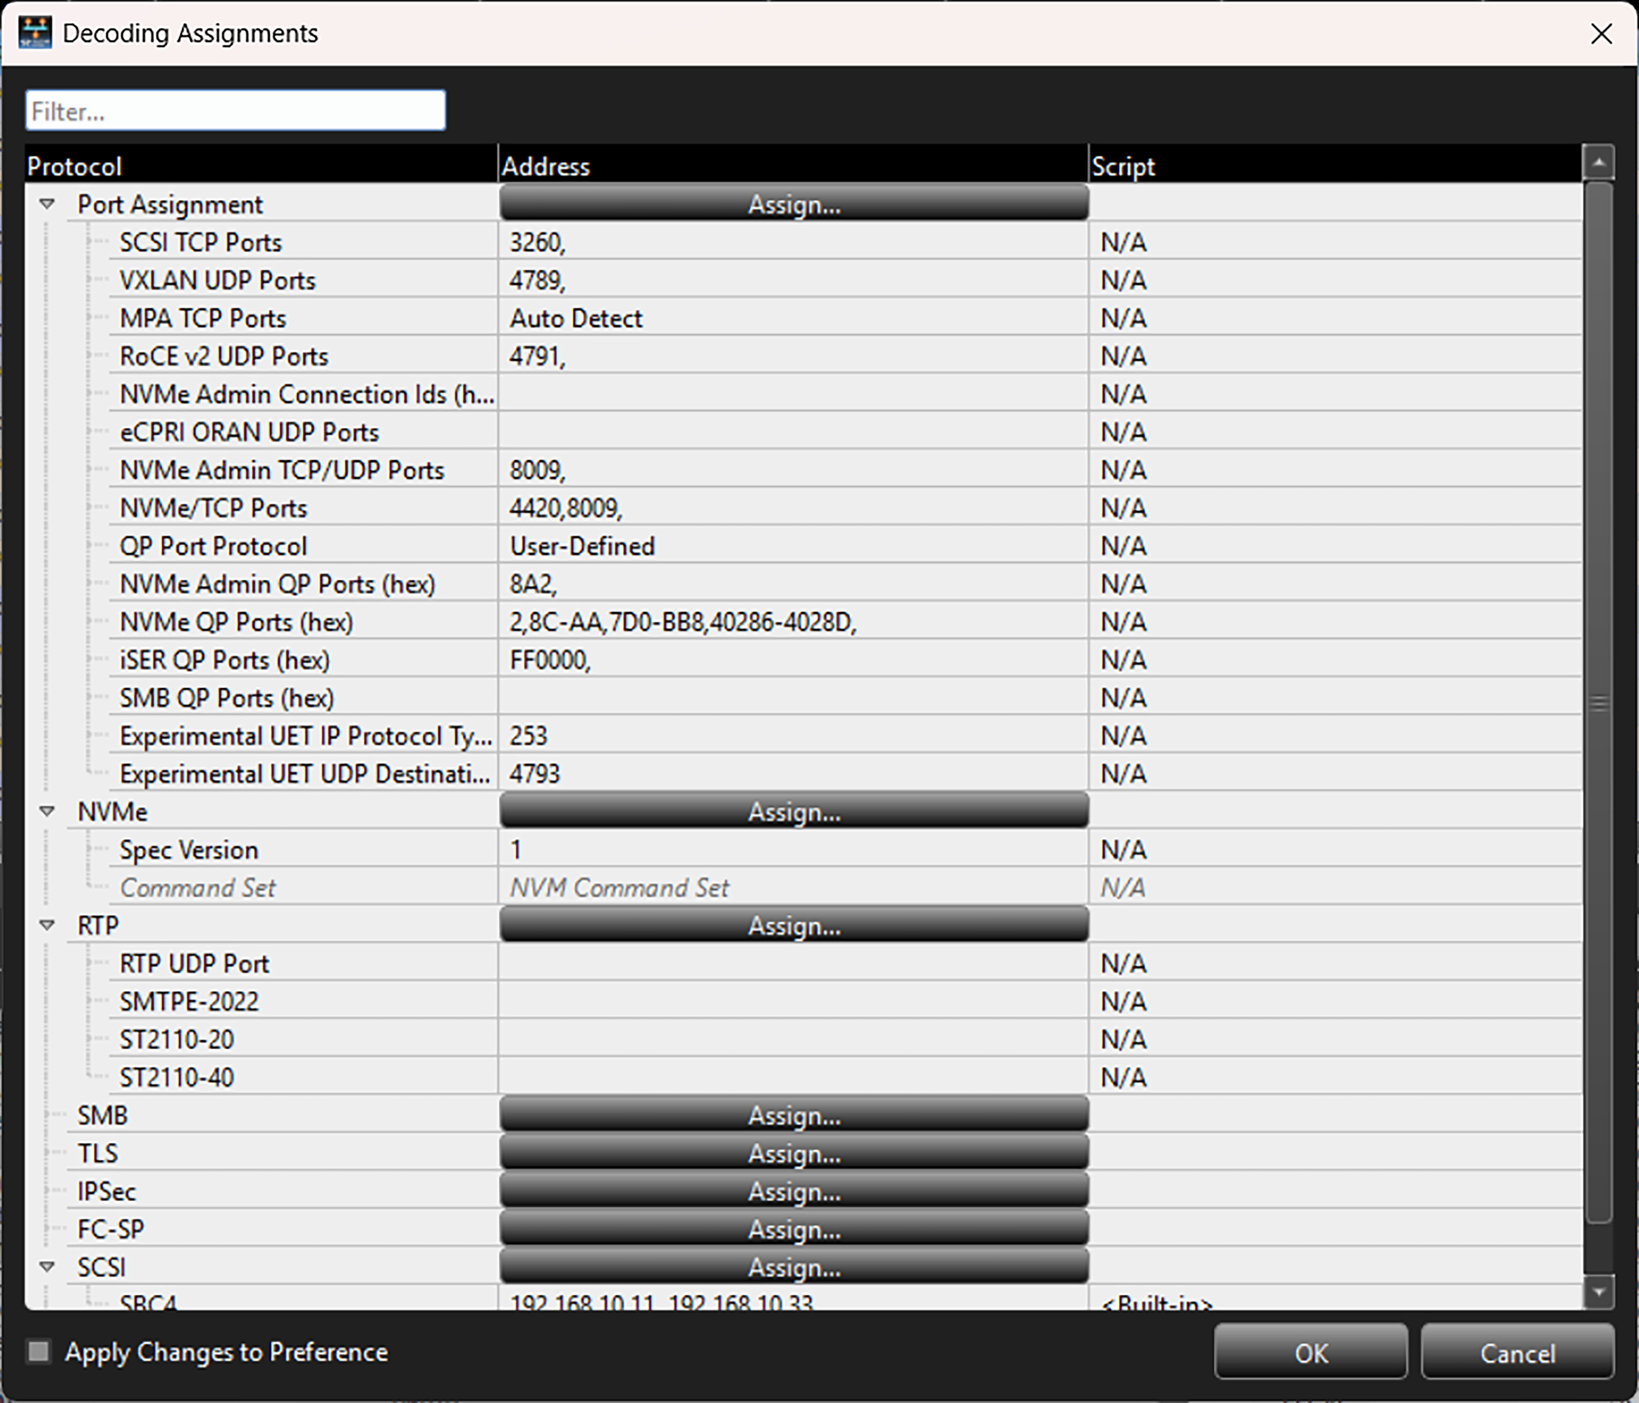
Task: Dismiss dialog with Cancel button
Action: [1517, 1352]
